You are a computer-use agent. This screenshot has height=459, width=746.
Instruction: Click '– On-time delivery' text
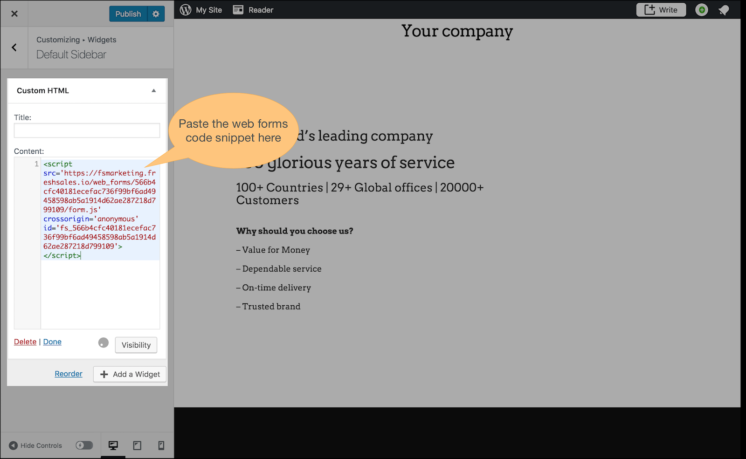[x=273, y=288]
